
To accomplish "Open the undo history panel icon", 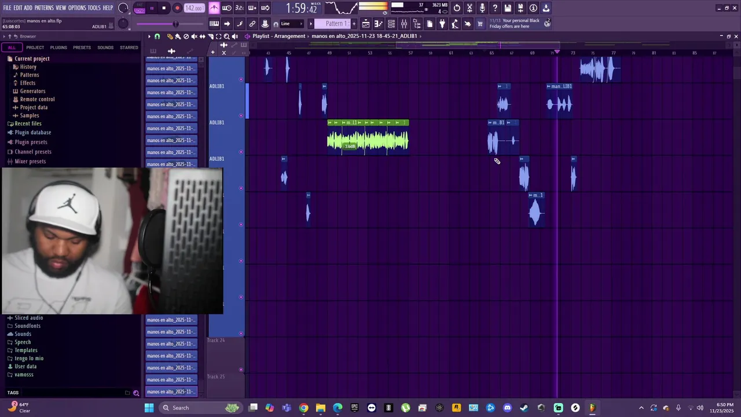I will tap(457, 8).
